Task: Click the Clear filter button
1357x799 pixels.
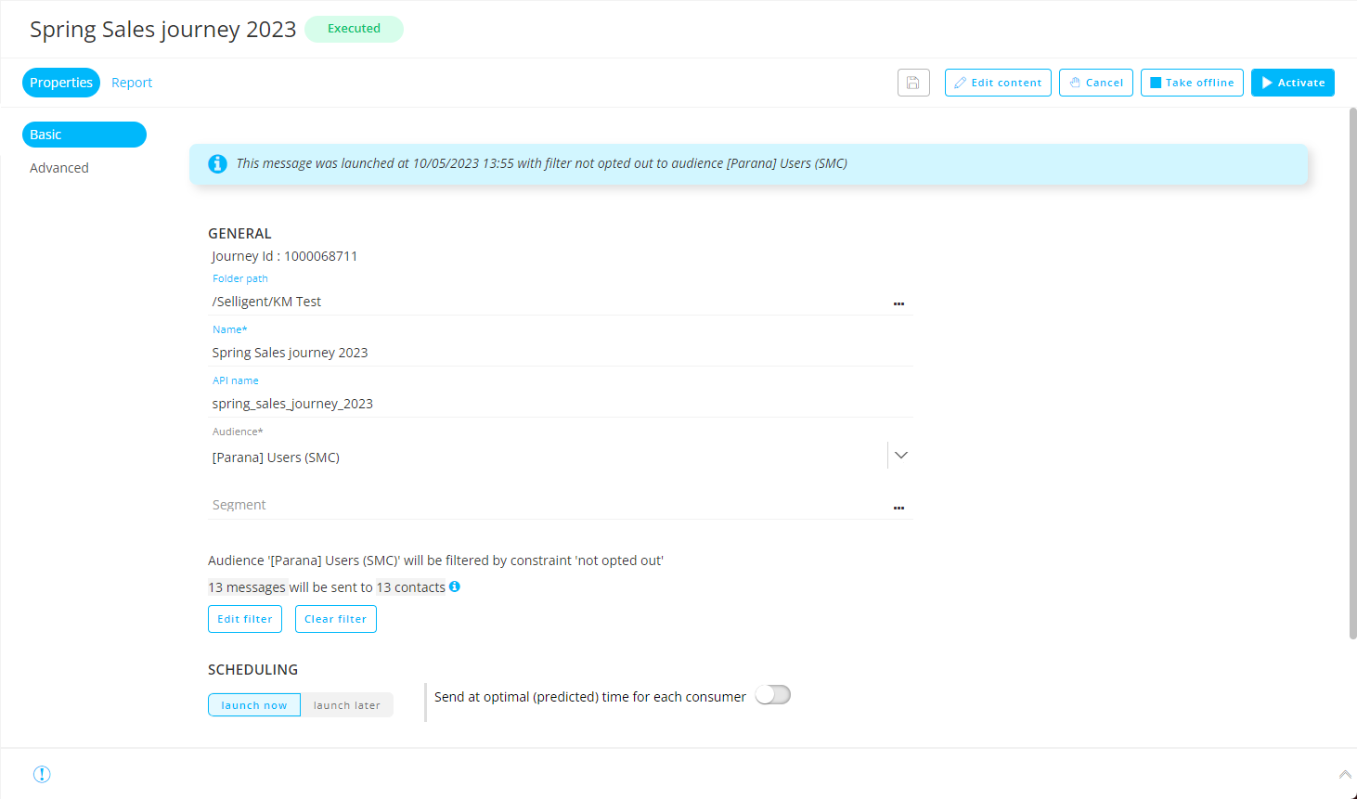Action: [x=336, y=619]
